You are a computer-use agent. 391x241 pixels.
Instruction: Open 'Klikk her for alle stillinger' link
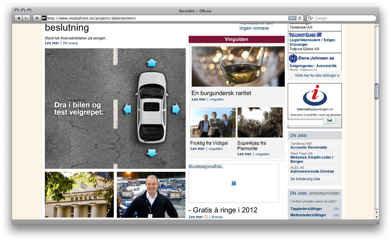[x=317, y=76]
